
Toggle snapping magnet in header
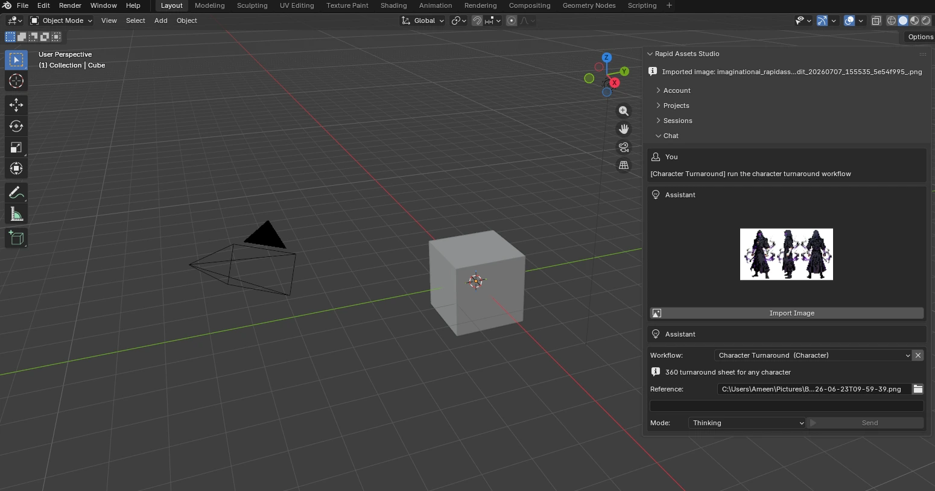coord(477,21)
